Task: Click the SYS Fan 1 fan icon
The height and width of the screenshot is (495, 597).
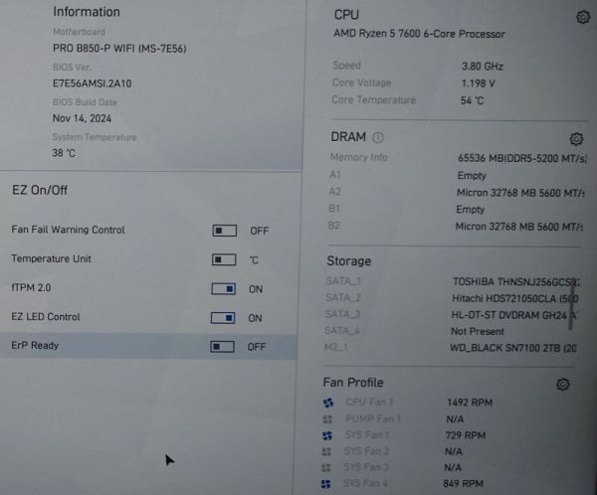Action: coord(327,435)
